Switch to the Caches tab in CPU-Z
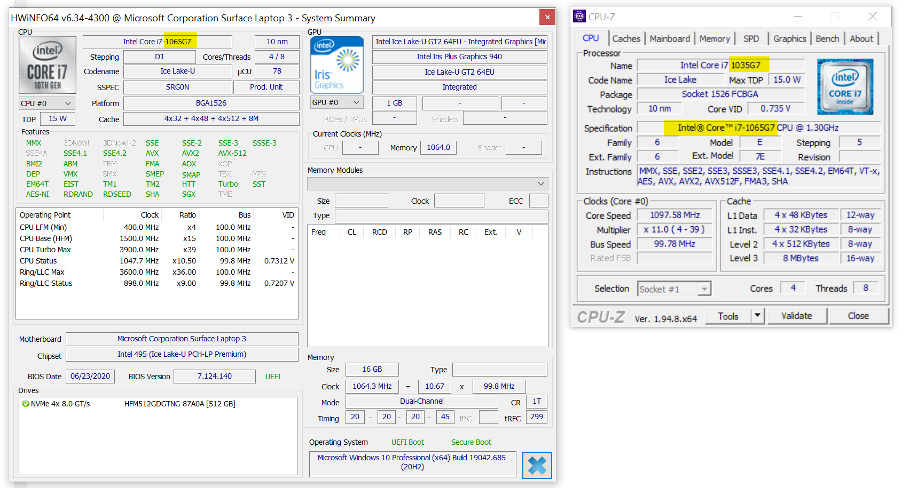The image size is (910, 488). point(626,39)
